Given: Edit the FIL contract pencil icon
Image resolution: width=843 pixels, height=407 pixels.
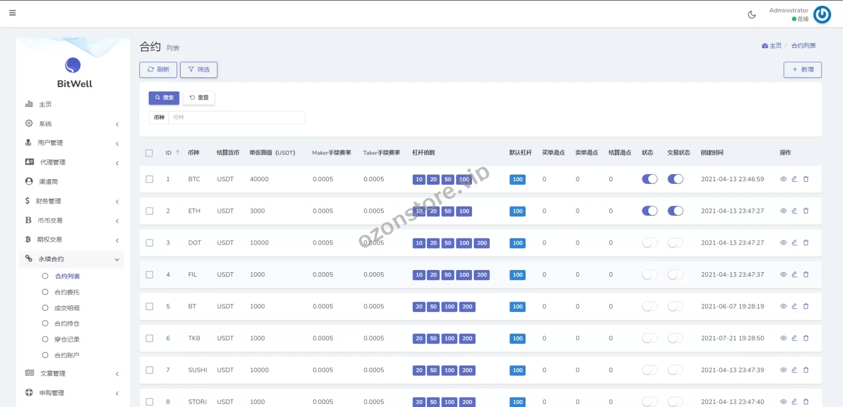Looking at the screenshot, I should [794, 274].
